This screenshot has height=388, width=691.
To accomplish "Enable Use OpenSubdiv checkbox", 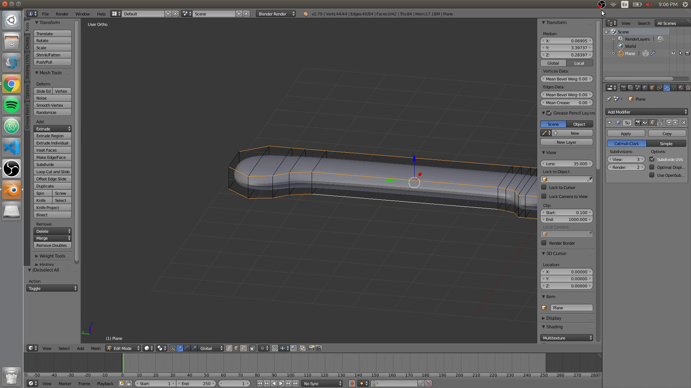I will [652, 175].
